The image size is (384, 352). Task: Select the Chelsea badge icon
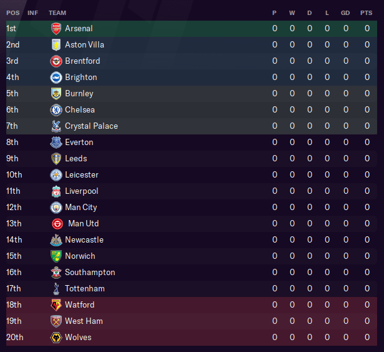click(x=56, y=110)
